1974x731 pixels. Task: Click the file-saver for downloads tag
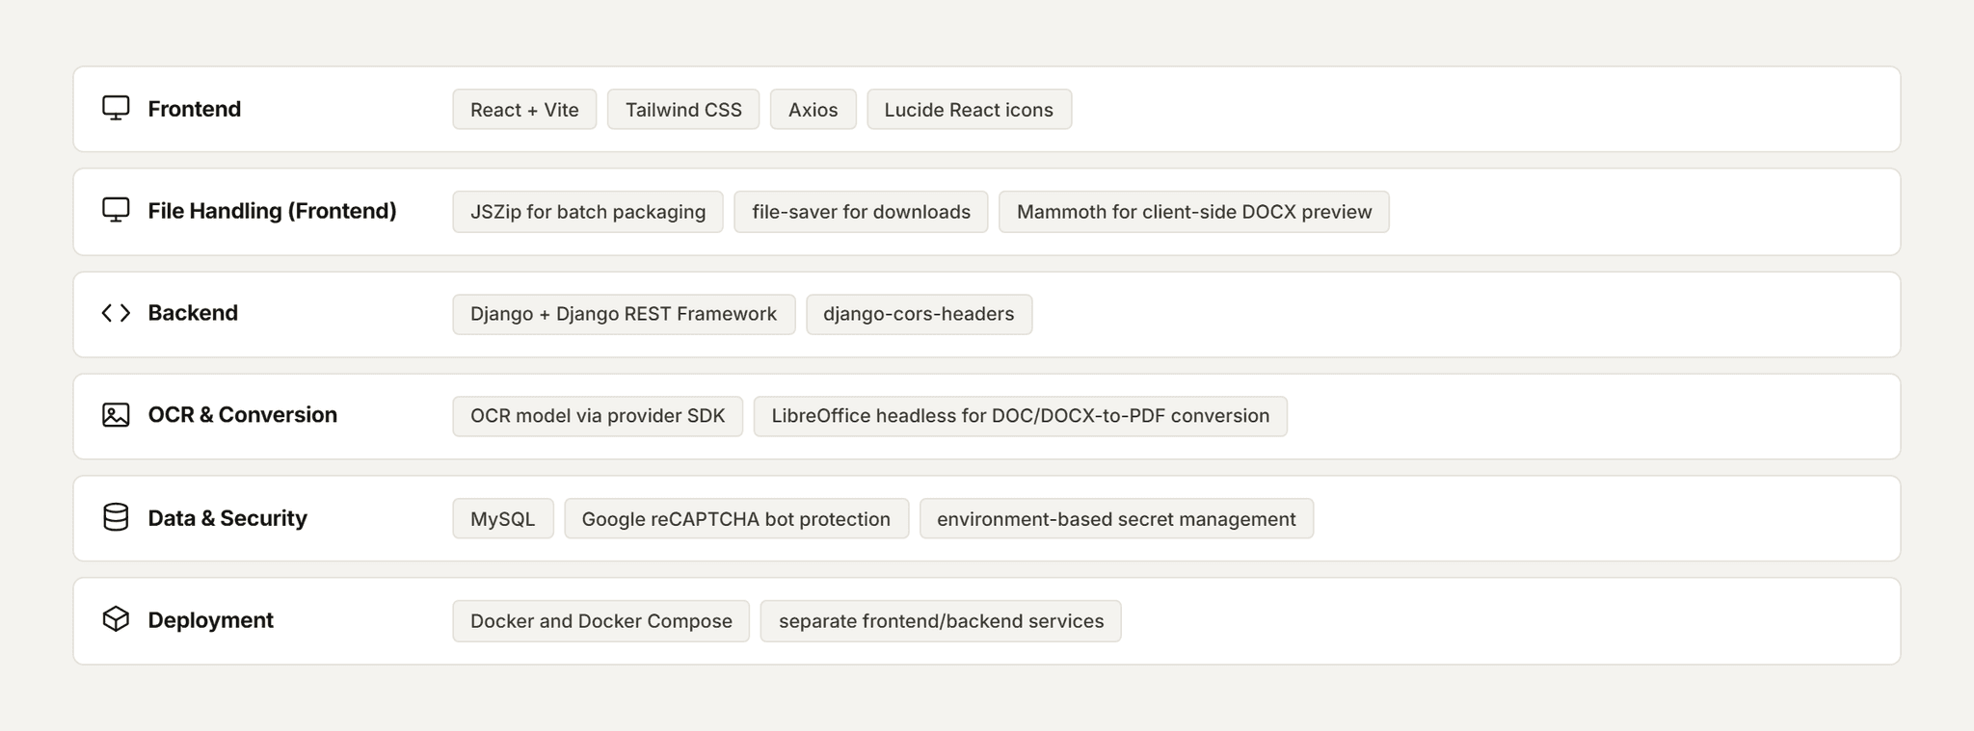point(861,212)
